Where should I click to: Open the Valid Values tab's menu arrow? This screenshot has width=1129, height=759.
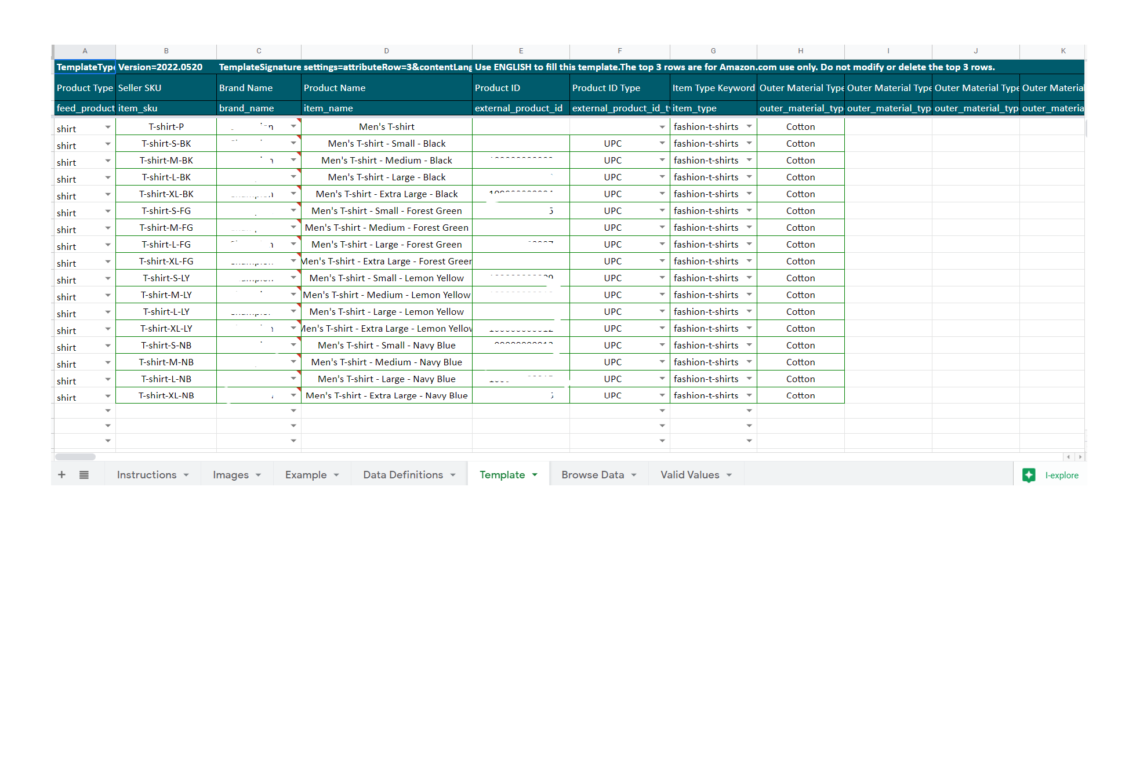729,475
